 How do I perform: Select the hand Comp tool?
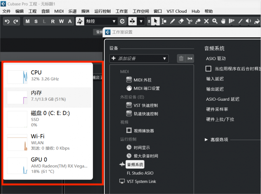click(x=223, y=22)
